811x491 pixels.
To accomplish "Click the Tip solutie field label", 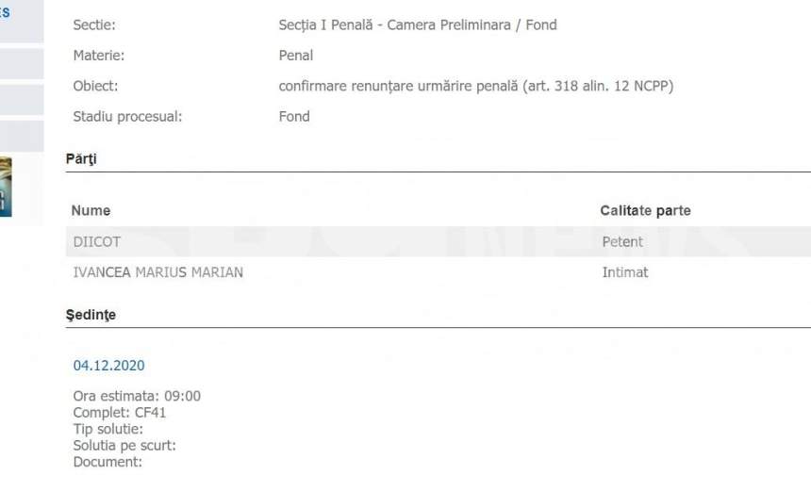I will pyautogui.click(x=108, y=429).
